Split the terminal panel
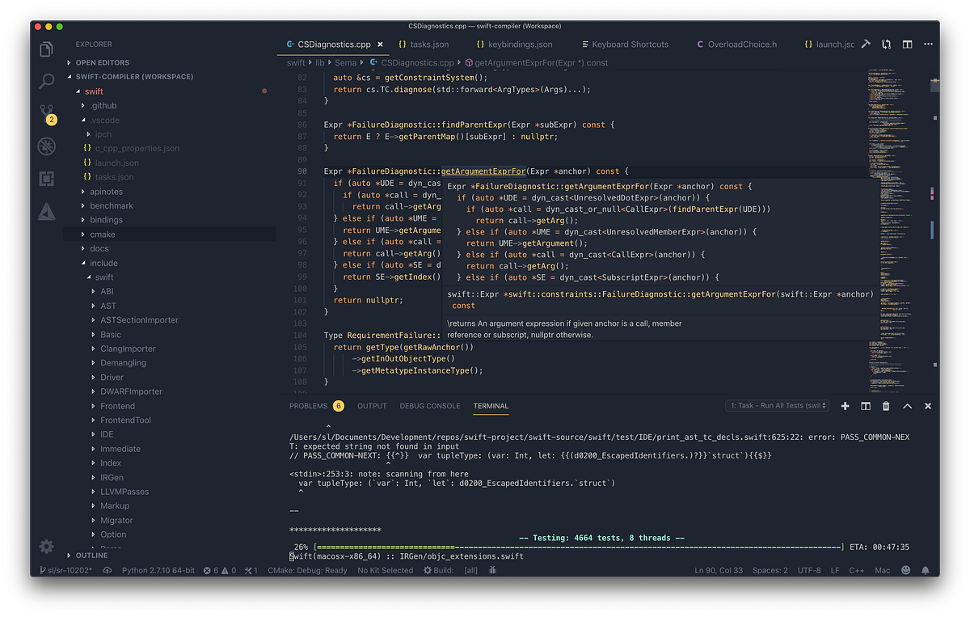Viewport: 970px width, 617px height. (866, 406)
